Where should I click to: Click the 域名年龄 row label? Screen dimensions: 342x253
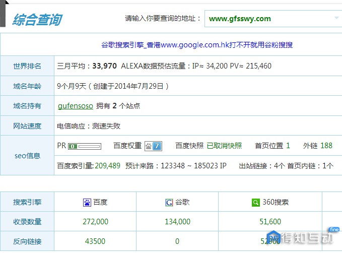(x=27, y=86)
